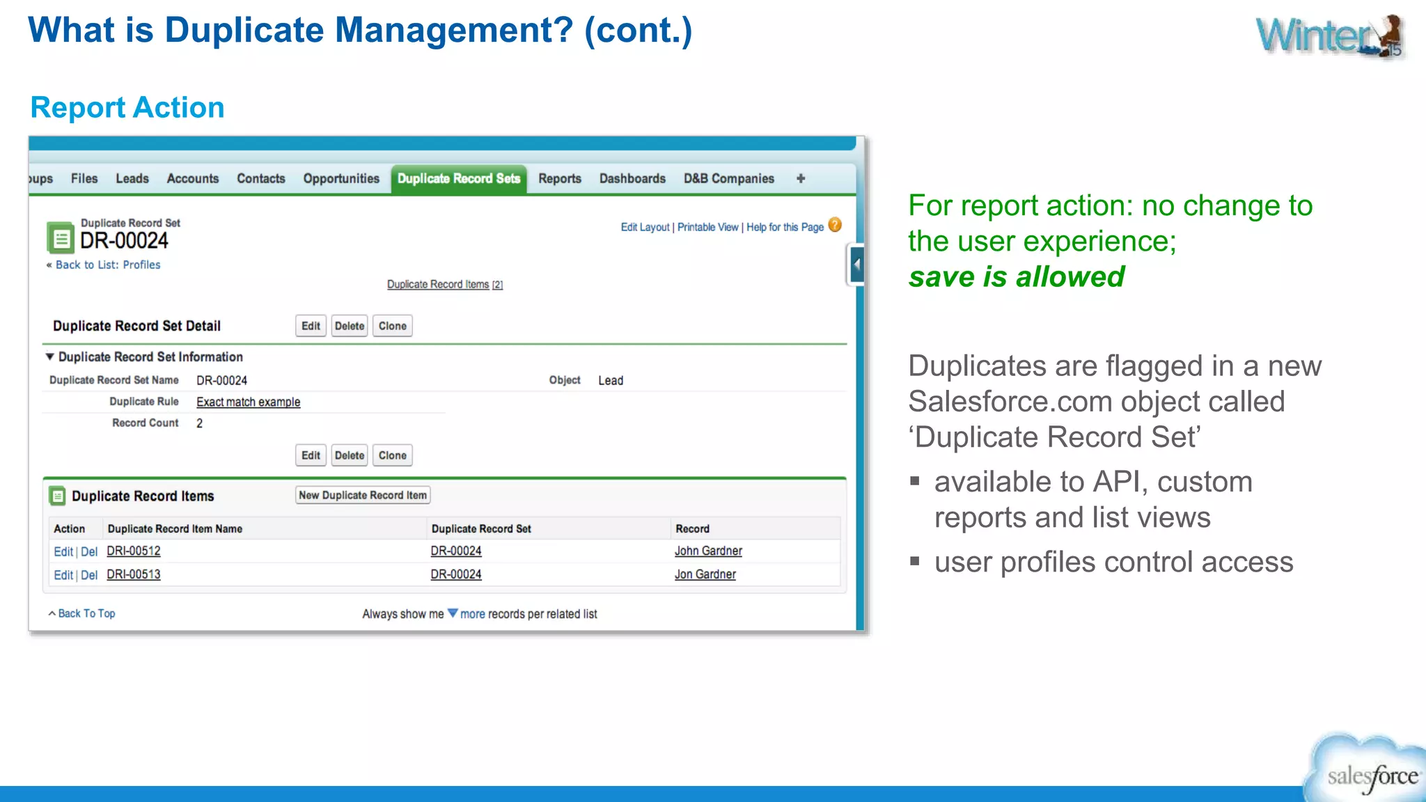Click Del for row DRI-00513
Viewport: 1426px width, 802px height.
(89, 575)
